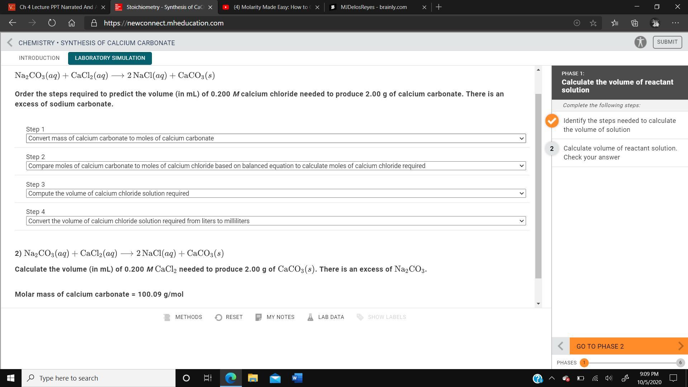Click the phases progress slider marker 1
This screenshot has height=387, width=688.
click(584, 363)
